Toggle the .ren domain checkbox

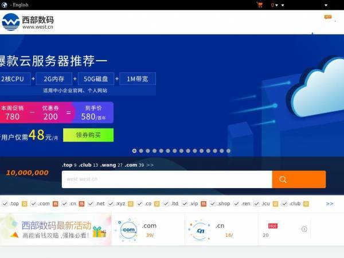point(236,204)
